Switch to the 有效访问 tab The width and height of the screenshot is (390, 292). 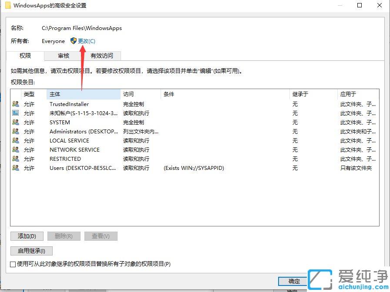click(102, 56)
